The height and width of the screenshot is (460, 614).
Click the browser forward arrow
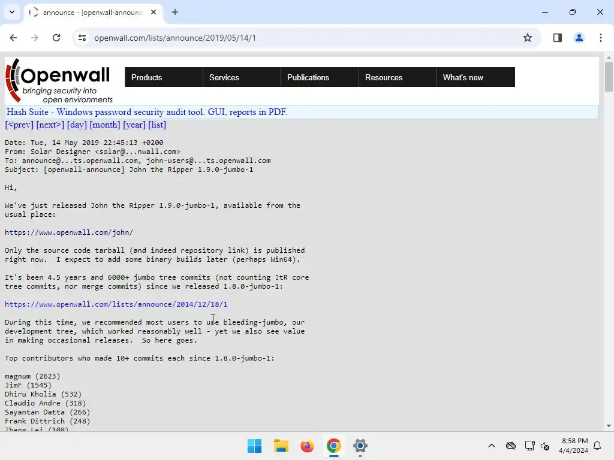[35, 38]
